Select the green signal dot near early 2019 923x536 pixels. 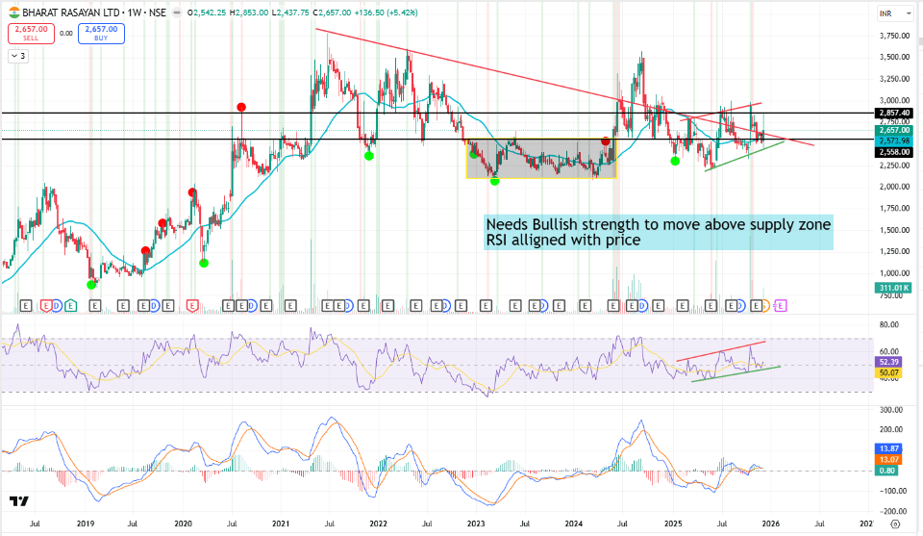(90, 285)
